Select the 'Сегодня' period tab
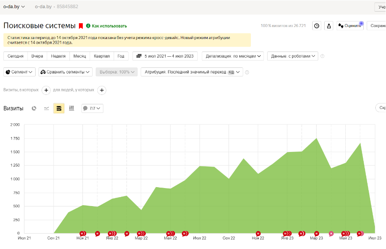Image resolution: width=386 pixels, height=249 pixels. click(15, 56)
